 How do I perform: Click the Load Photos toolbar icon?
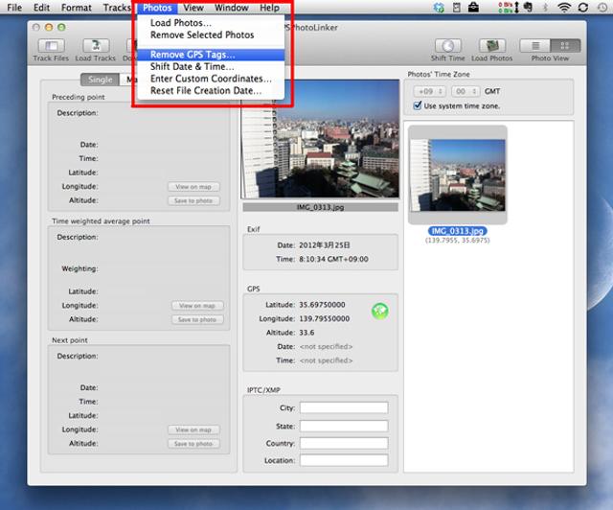pyautogui.click(x=491, y=46)
